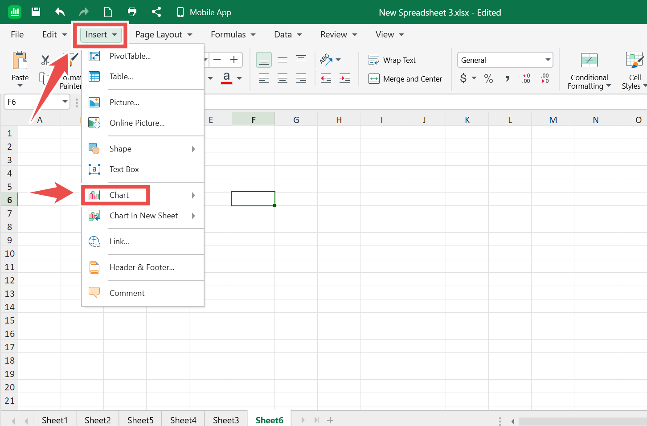This screenshot has height=426, width=647.
Task: Insert a Comment
Action: [143, 293]
